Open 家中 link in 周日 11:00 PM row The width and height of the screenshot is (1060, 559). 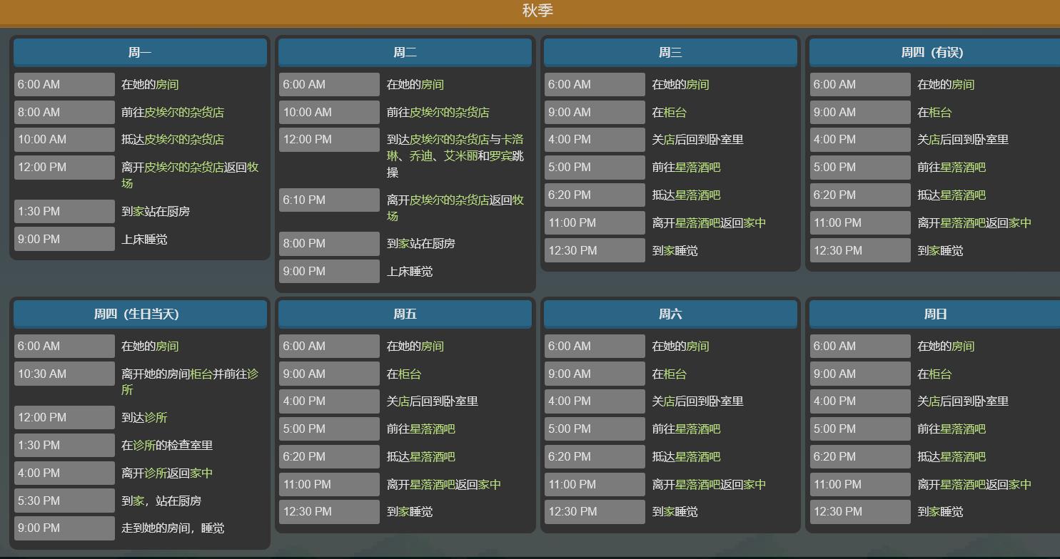[x=1021, y=484]
